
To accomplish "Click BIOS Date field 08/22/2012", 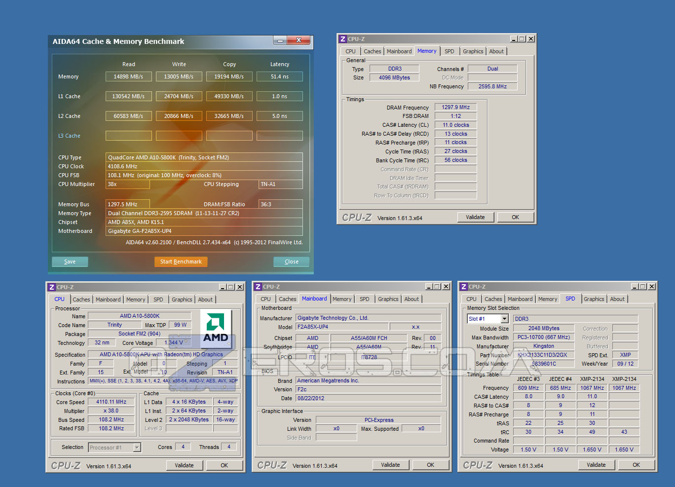I will [368, 398].
